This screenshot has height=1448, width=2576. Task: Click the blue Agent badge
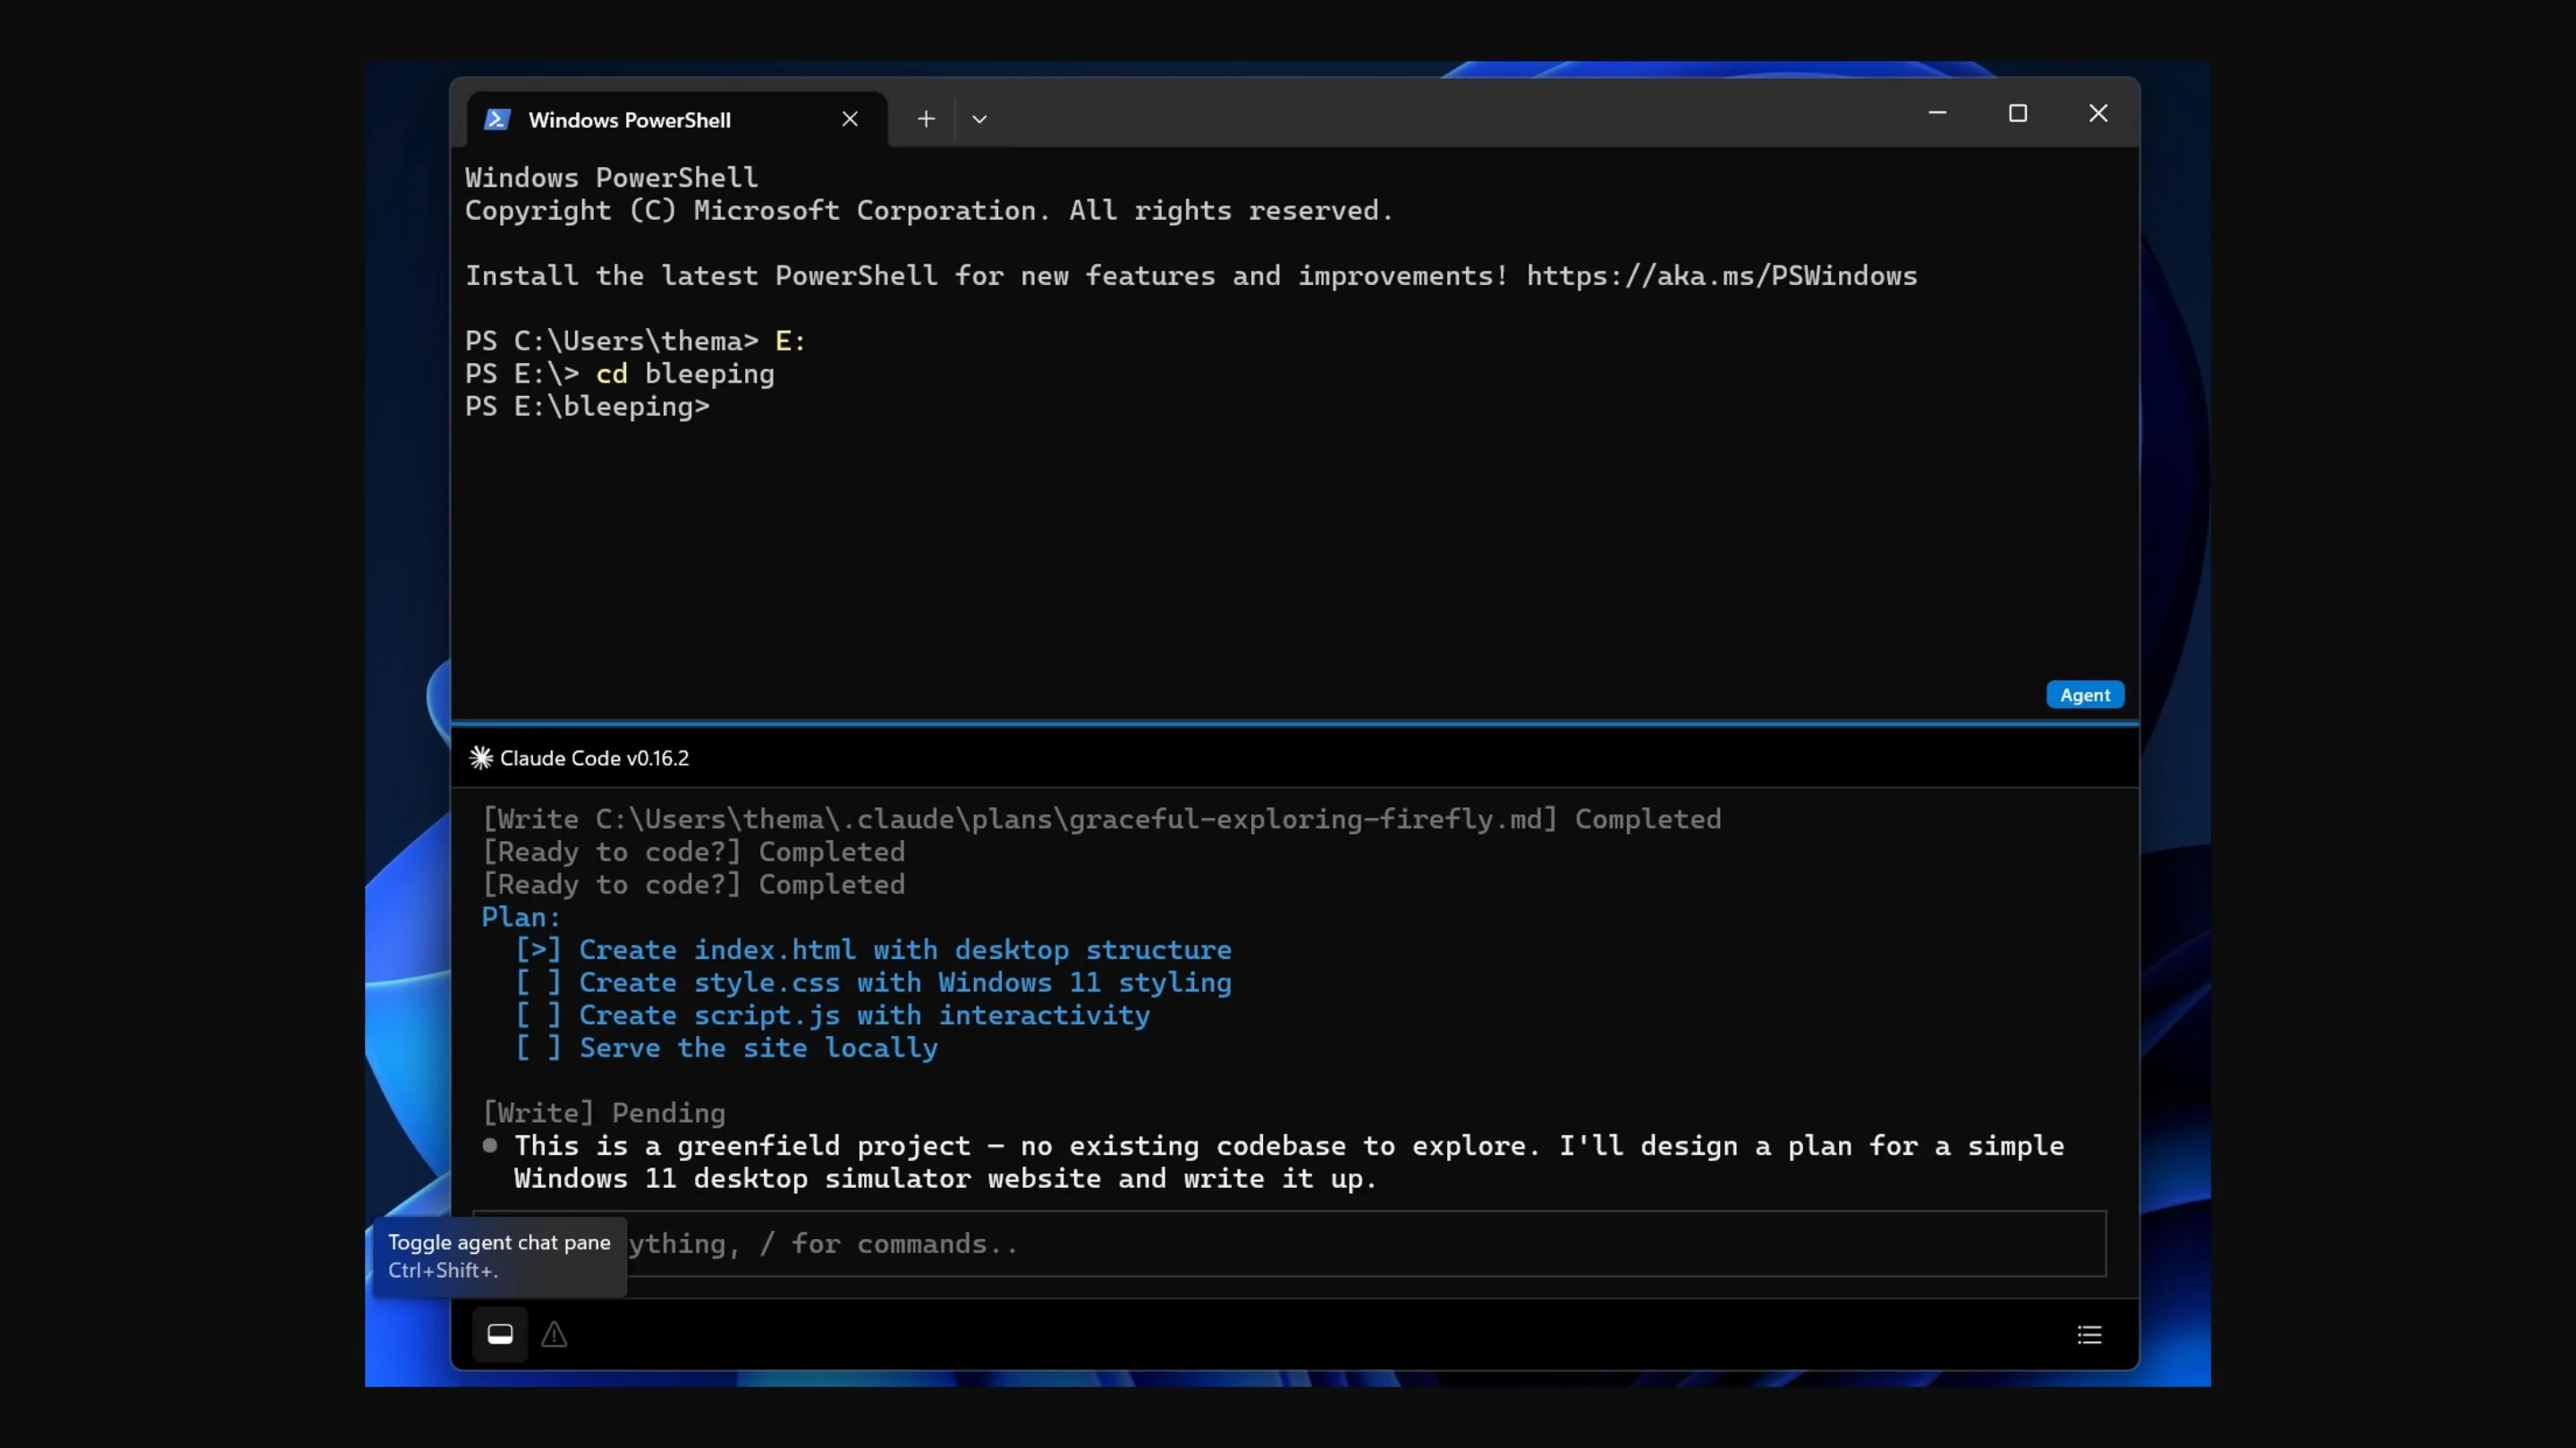click(x=2085, y=695)
